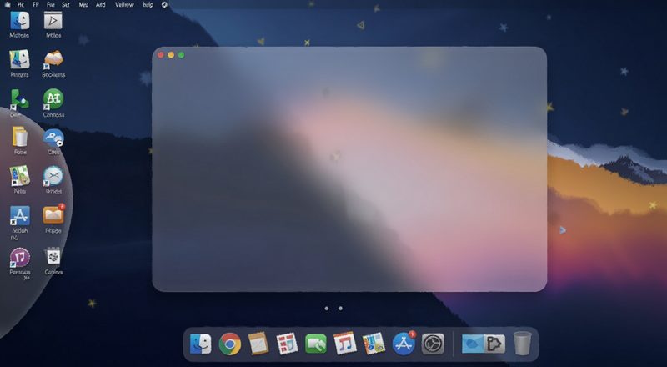Launch the green FaceTime camera Dock icon
The height and width of the screenshot is (367, 667).
click(x=316, y=344)
